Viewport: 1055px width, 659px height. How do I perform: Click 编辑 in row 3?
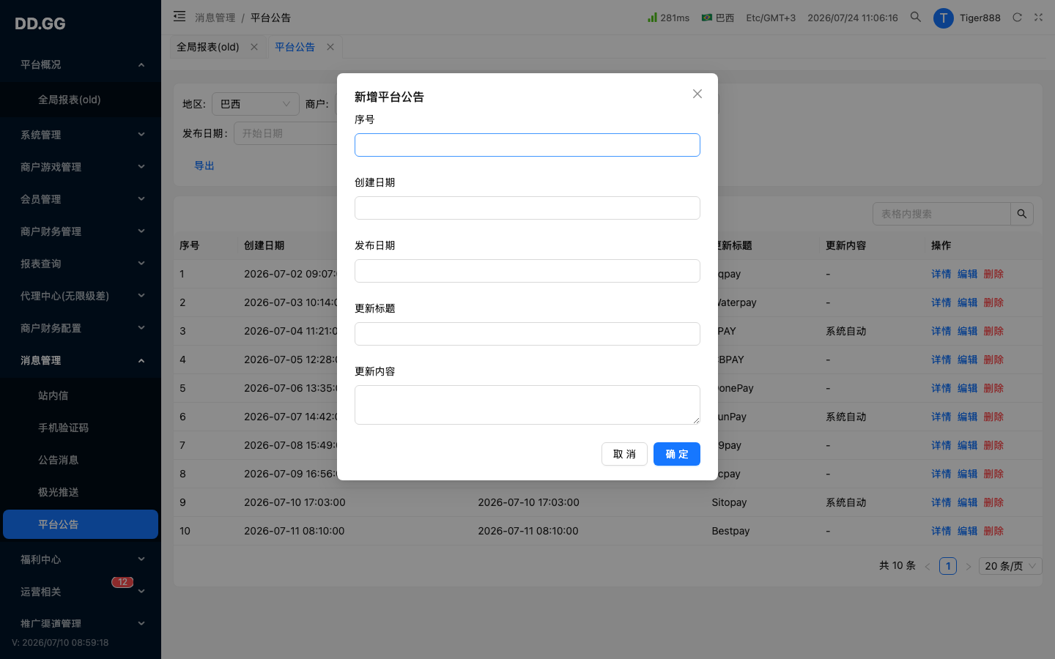(x=968, y=331)
